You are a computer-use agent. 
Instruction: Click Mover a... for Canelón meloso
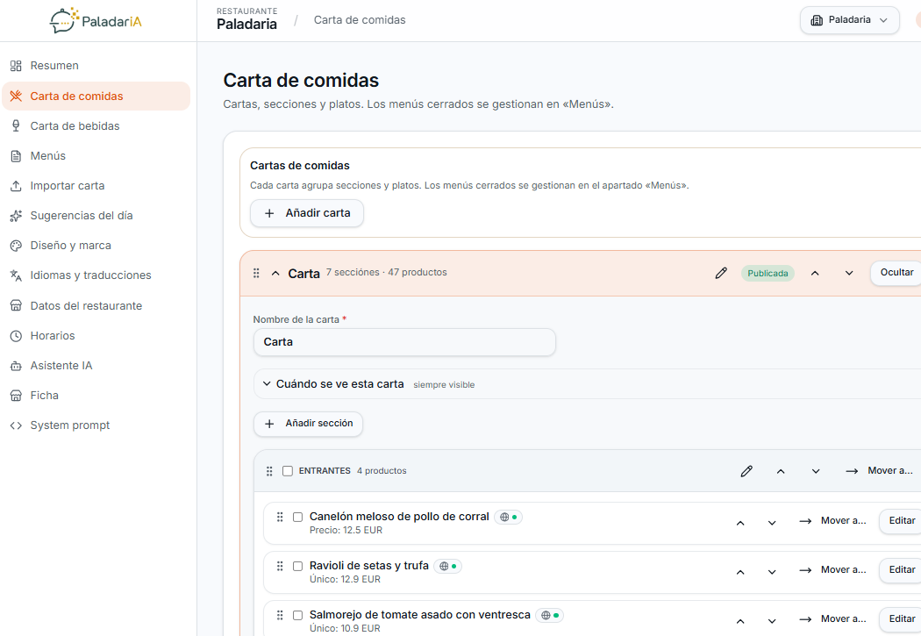(832, 521)
